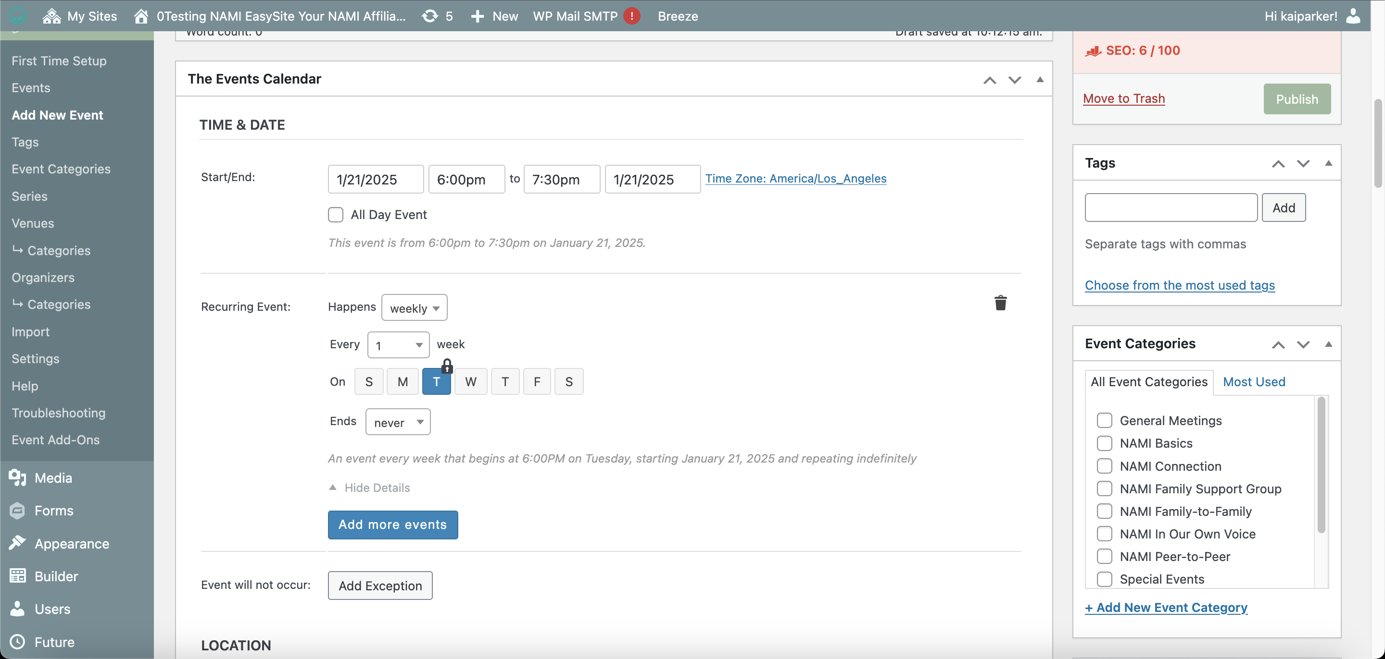Click the tags text input field
The image size is (1385, 659).
pyautogui.click(x=1171, y=208)
